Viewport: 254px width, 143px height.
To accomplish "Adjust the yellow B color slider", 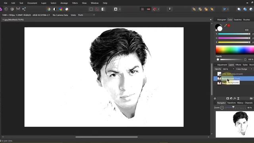I will (x=234, y=42).
